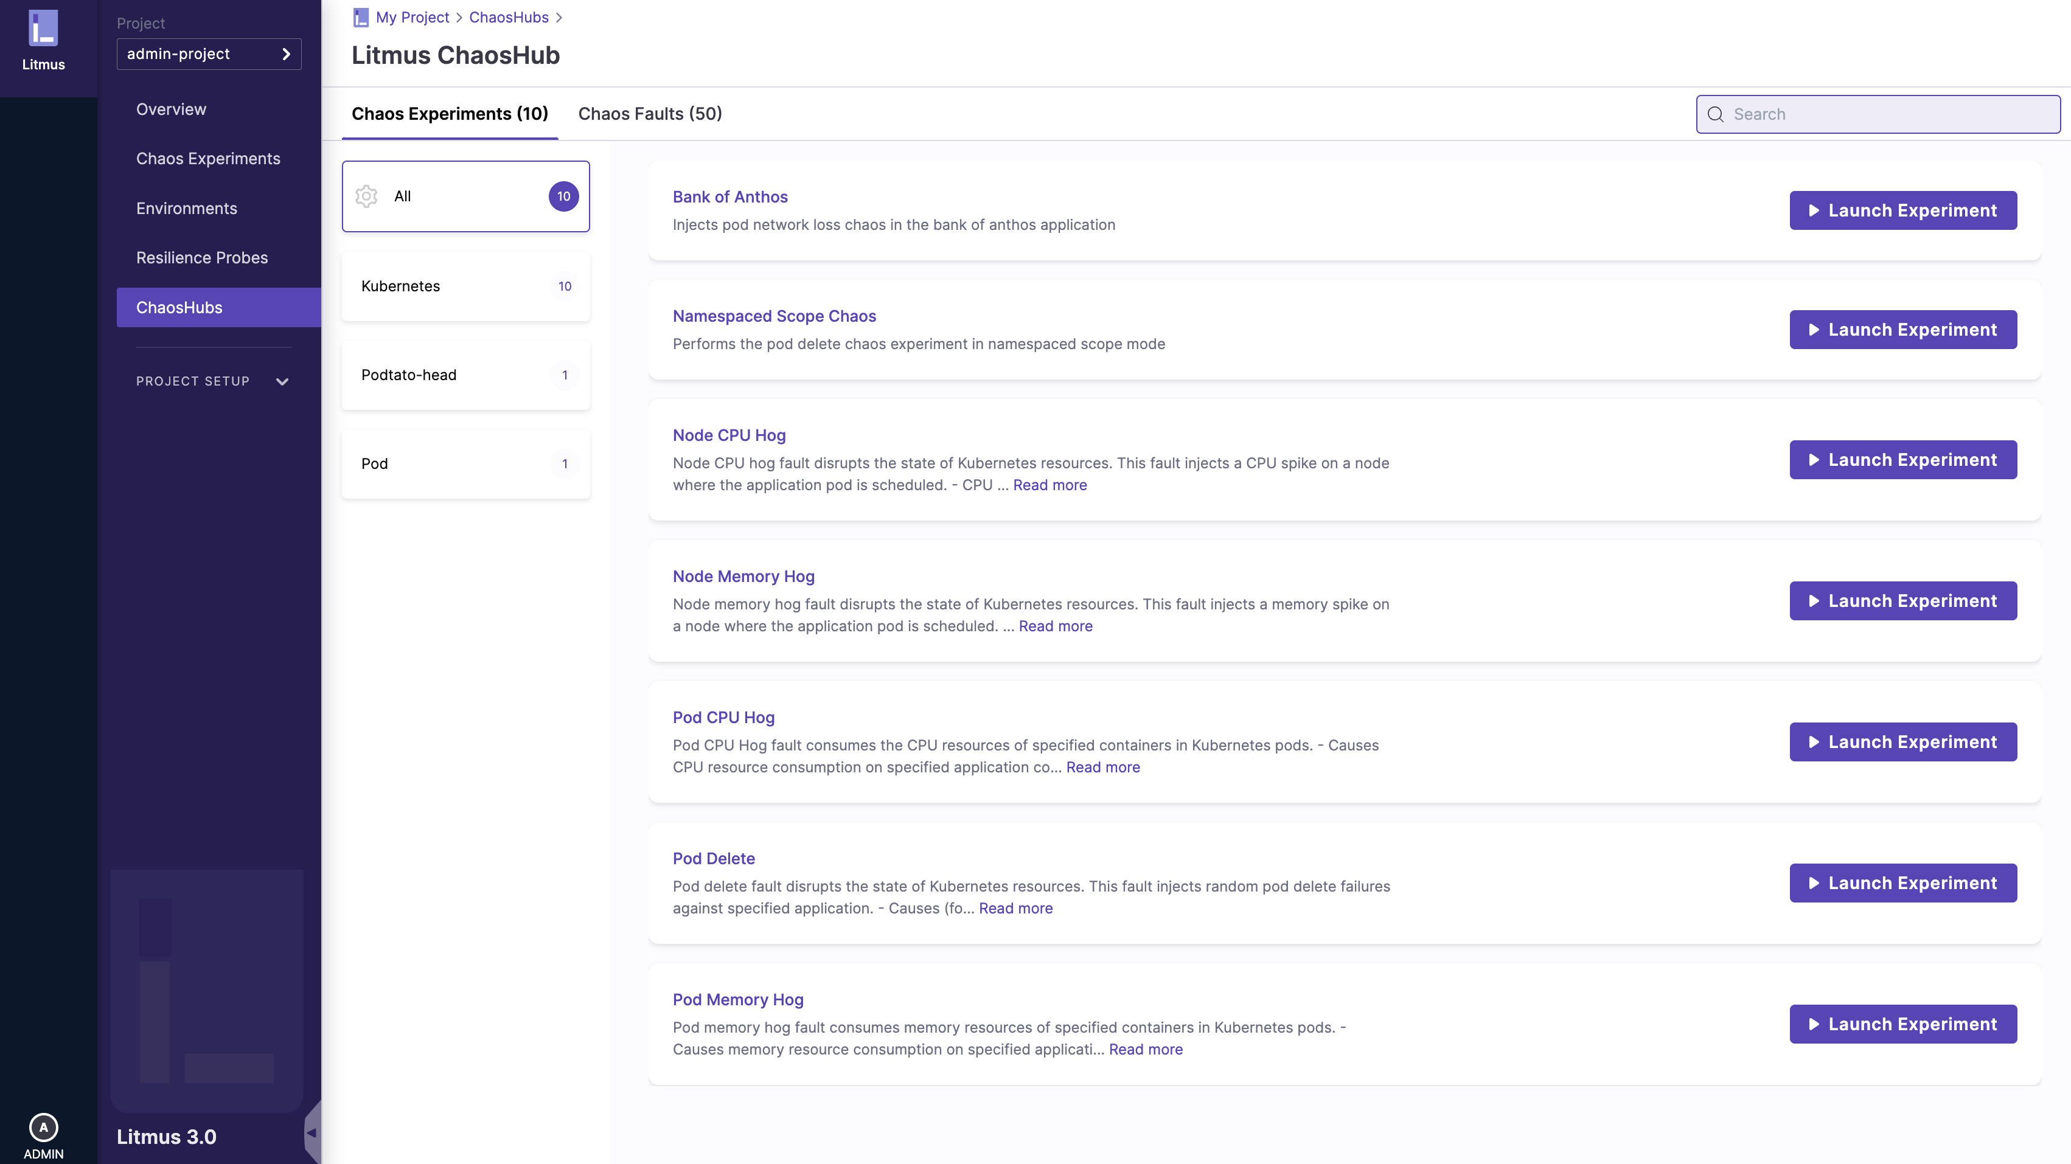The width and height of the screenshot is (2071, 1164).
Task: Launch the Pod Delete experiment
Action: 1902,882
